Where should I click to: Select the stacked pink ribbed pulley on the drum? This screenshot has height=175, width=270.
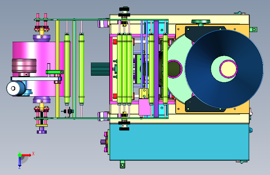click(x=24, y=66)
